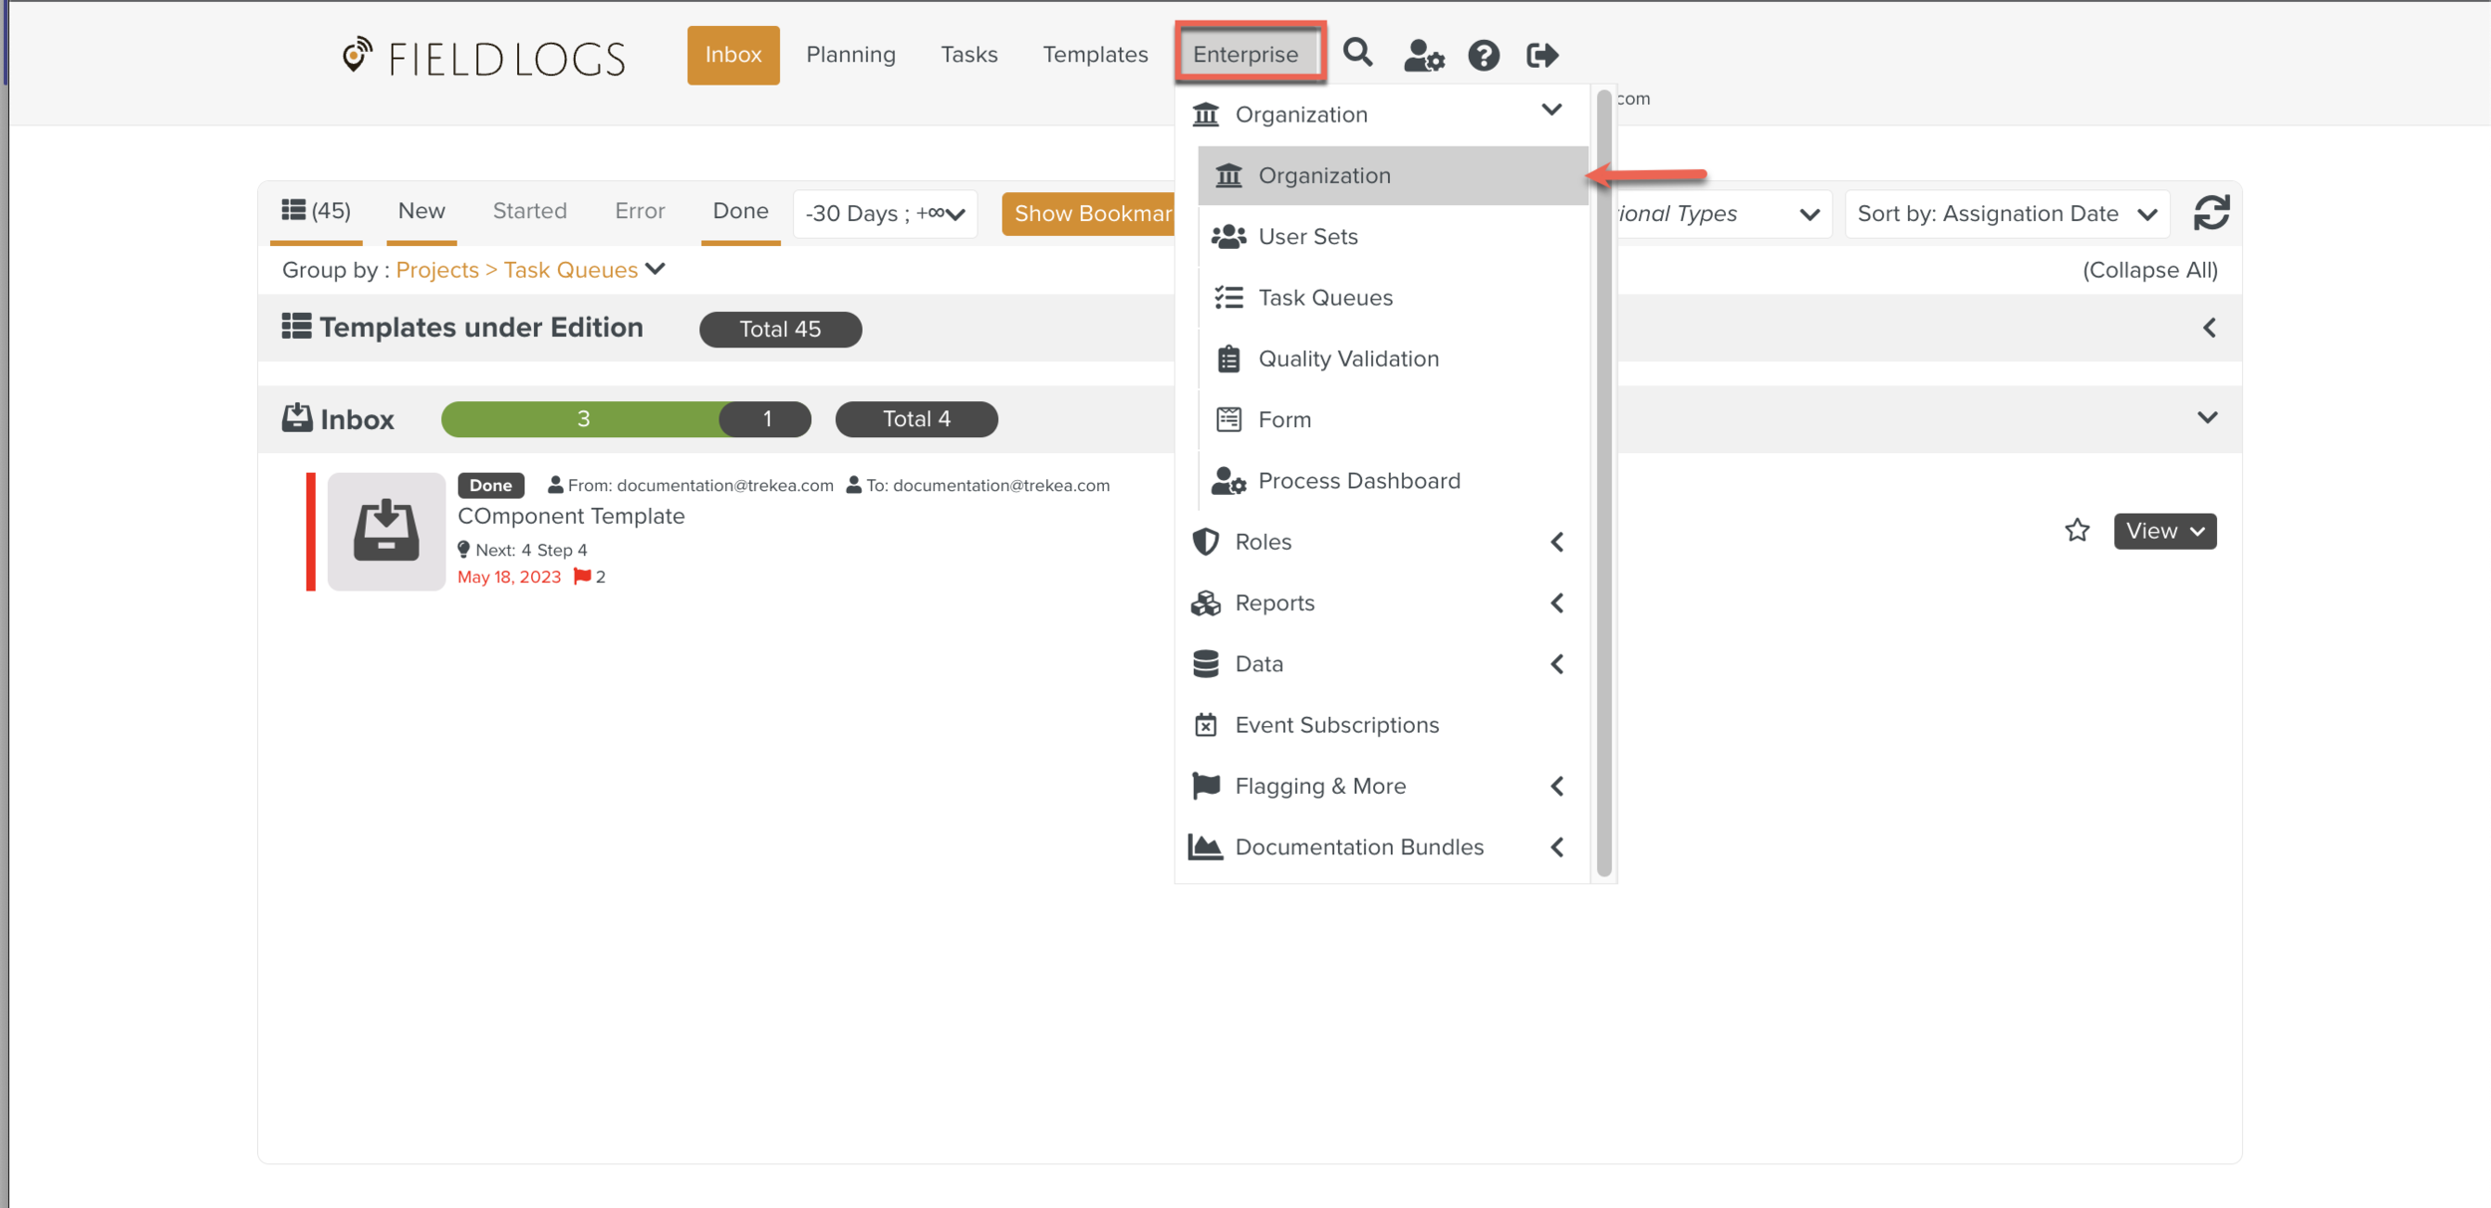Click the Collapse All link
The image size is (2491, 1208).
2149,270
